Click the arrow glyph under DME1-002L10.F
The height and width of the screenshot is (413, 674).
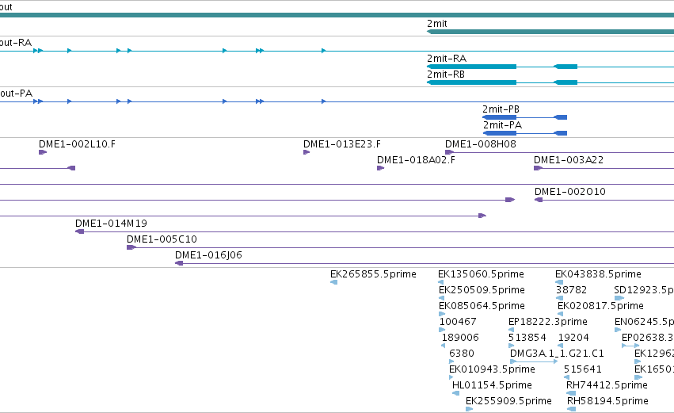tap(43, 152)
